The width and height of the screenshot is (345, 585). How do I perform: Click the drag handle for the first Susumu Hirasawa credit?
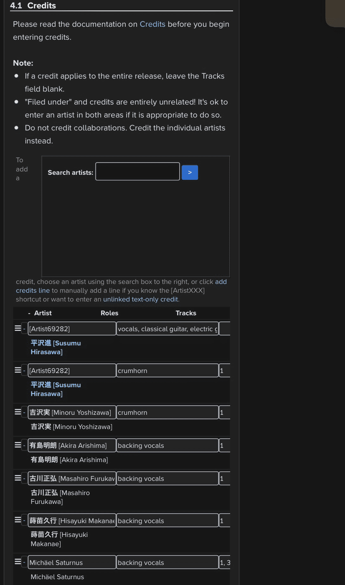[18, 329]
